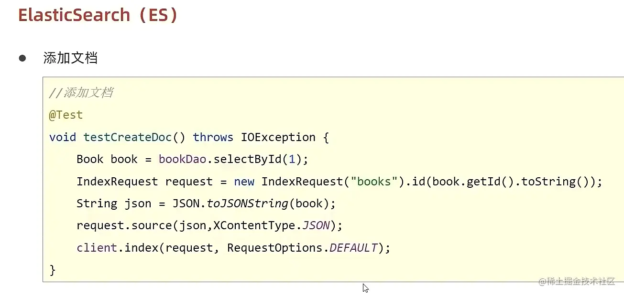Click XContentType.JSON argument
Viewport: 624px width, 295px height.
click(272, 225)
